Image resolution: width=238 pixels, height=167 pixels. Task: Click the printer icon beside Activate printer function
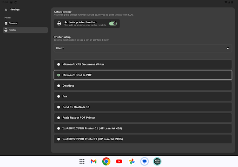tap(59, 24)
